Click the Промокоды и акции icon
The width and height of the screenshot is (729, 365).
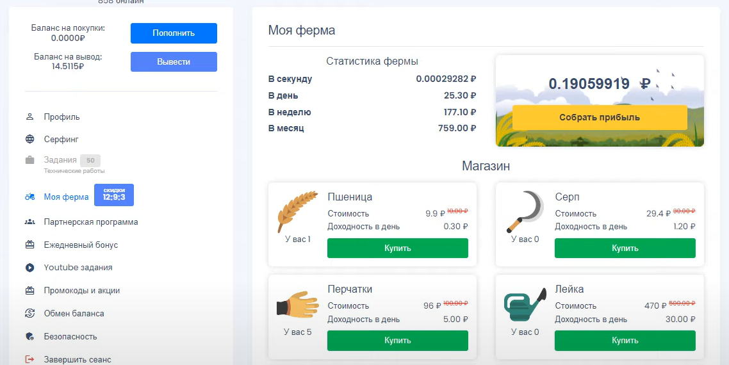(29, 290)
